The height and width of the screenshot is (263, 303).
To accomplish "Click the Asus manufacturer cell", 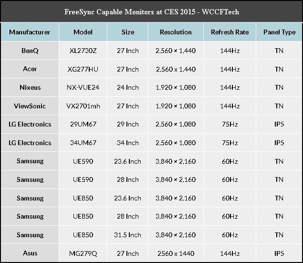I will pos(30,253).
